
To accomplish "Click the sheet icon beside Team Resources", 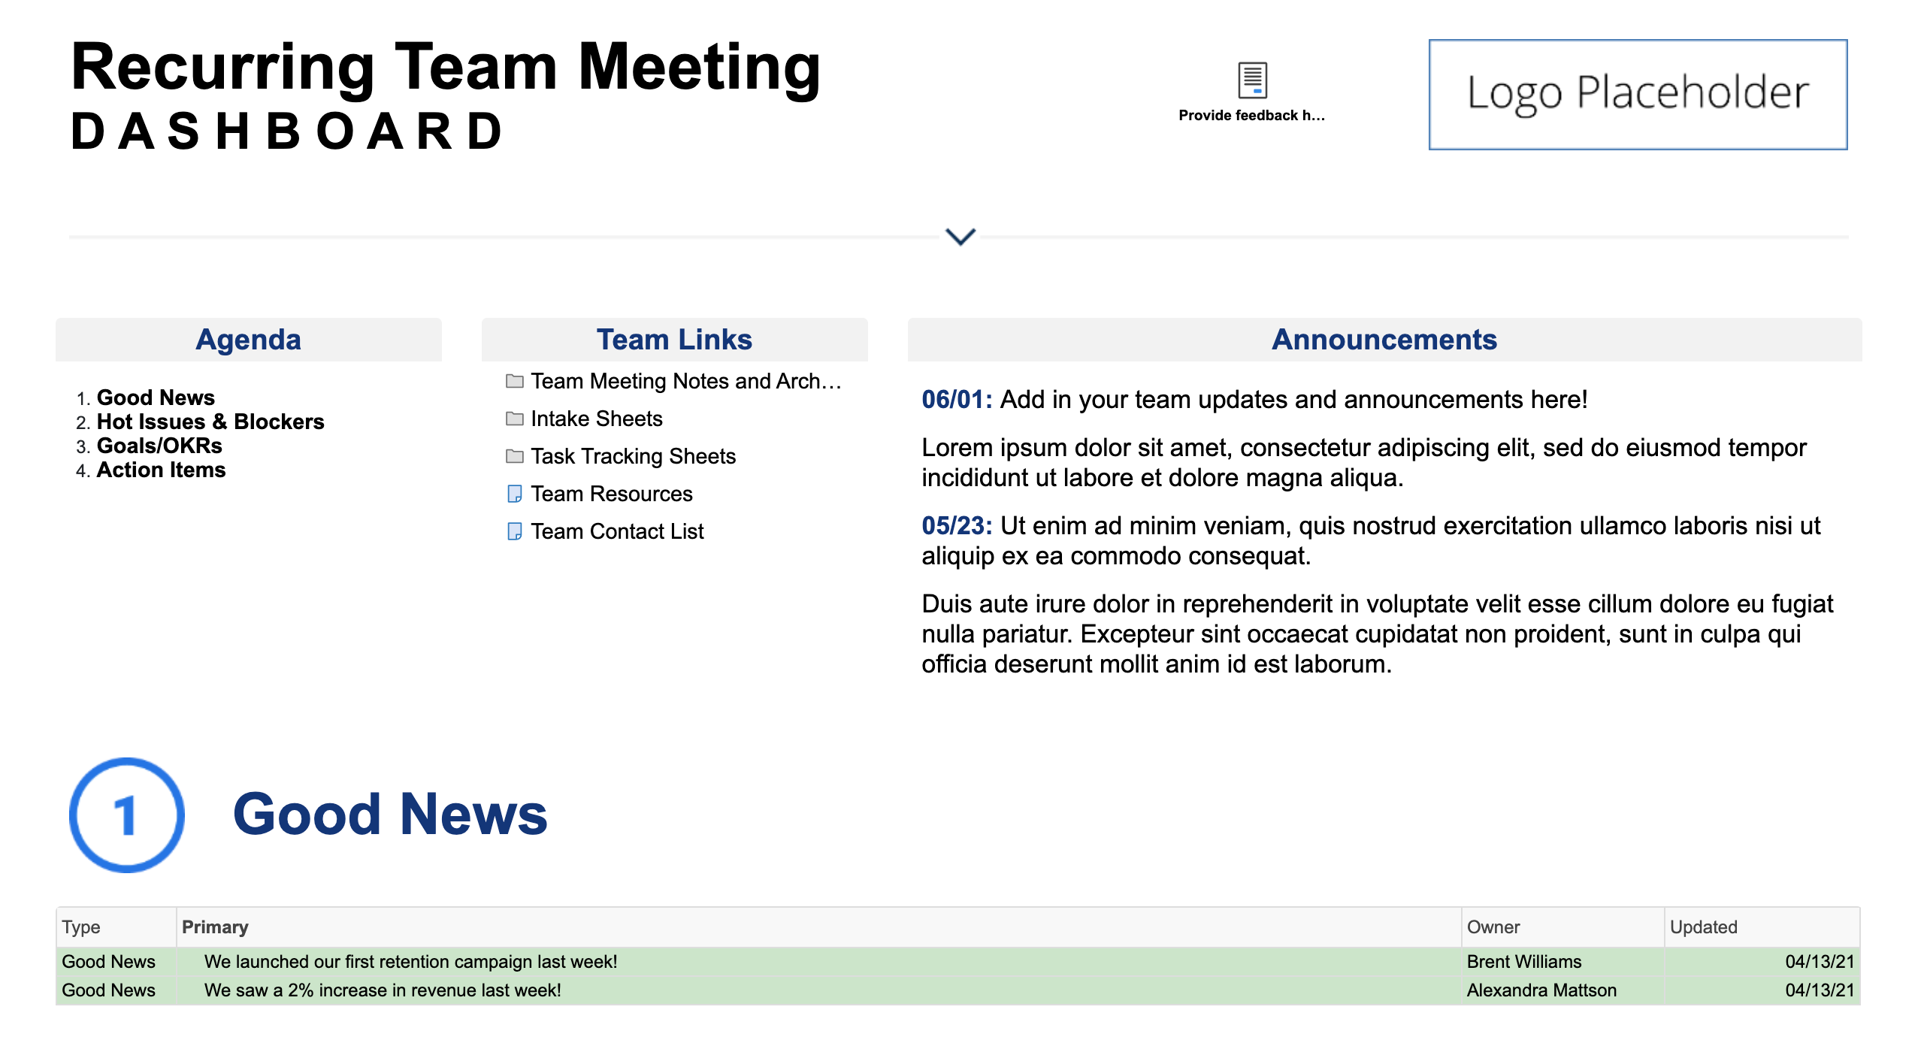I will tap(515, 494).
